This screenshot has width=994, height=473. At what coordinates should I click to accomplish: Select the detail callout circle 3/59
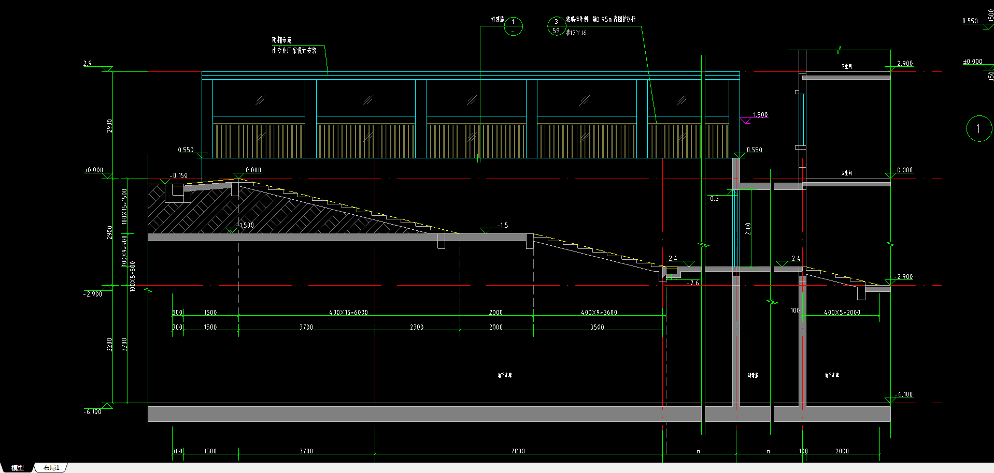[x=556, y=26]
